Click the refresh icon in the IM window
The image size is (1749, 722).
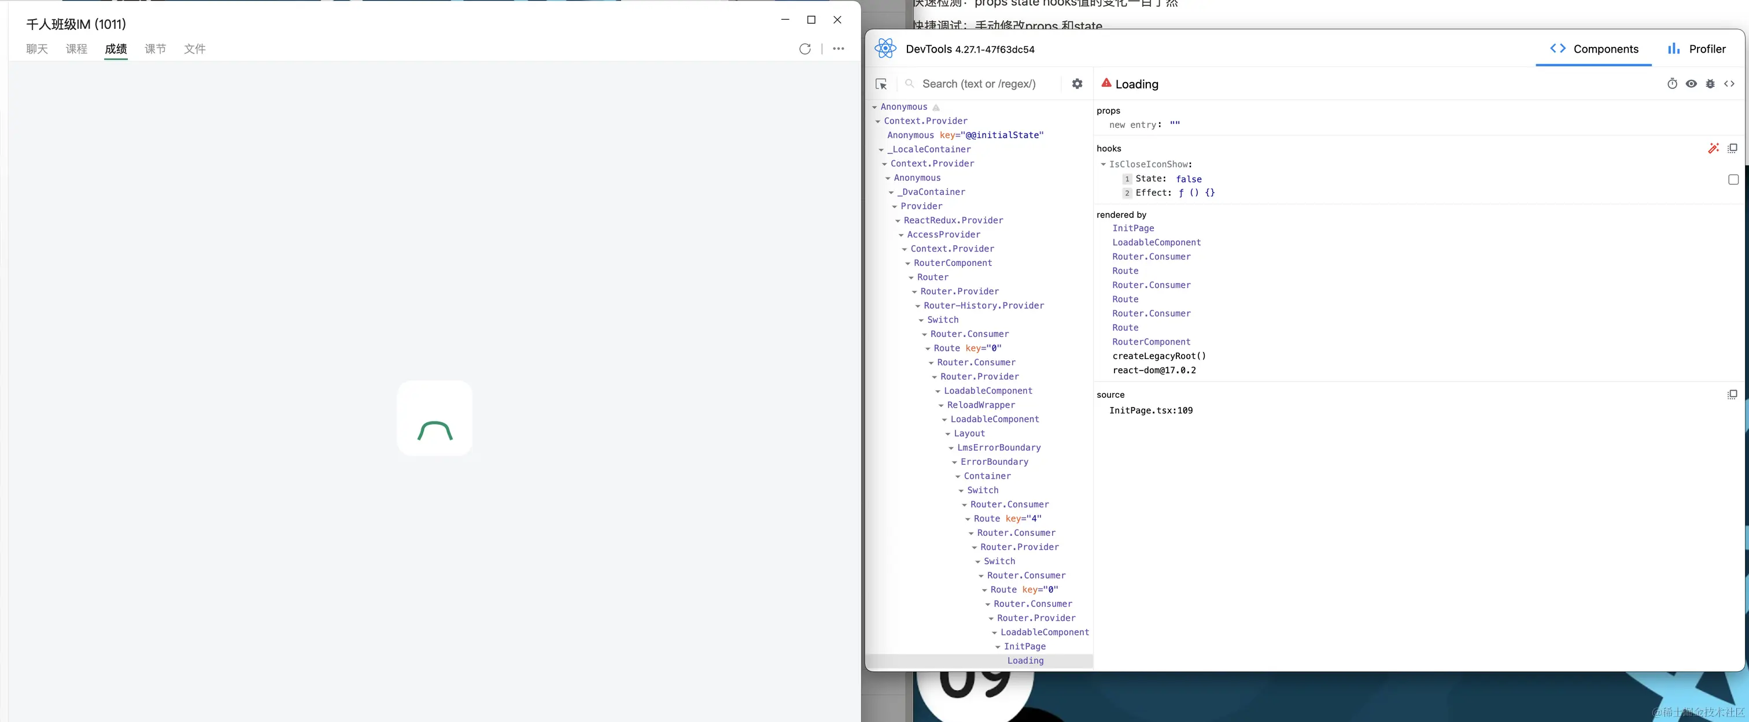click(x=805, y=49)
